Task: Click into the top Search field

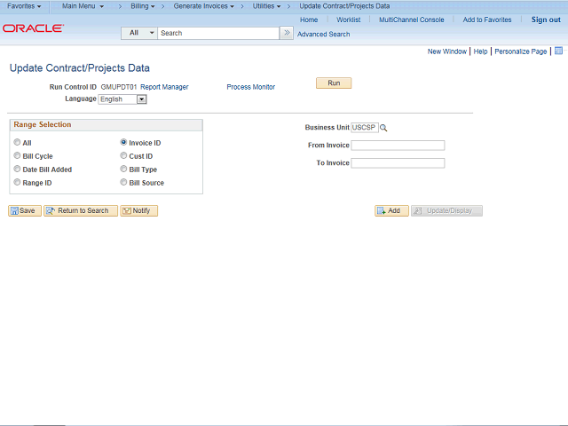Action: [x=218, y=33]
